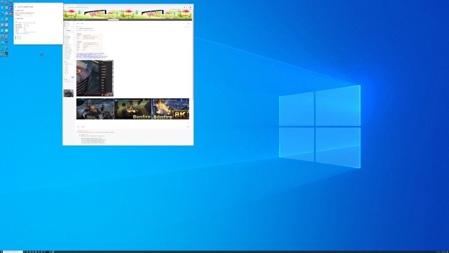Open the Windows Start menu
The width and height of the screenshot is (449, 253).
pyautogui.click(x=1, y=252)
